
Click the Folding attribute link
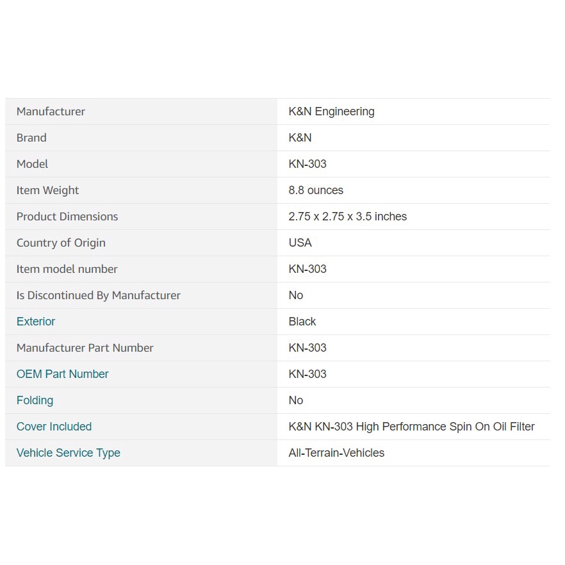coord(35,400)
